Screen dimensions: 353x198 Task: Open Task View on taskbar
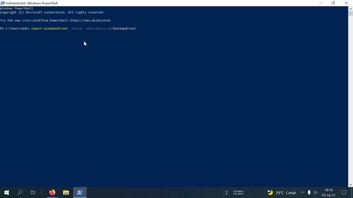(33, 193)
